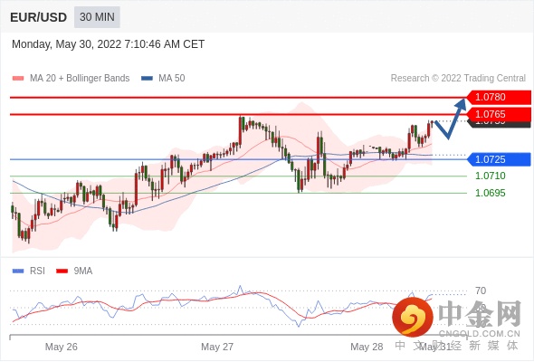Click the RSI 70 level label
Screen dimensions: 534x362
tap(481, 291)
